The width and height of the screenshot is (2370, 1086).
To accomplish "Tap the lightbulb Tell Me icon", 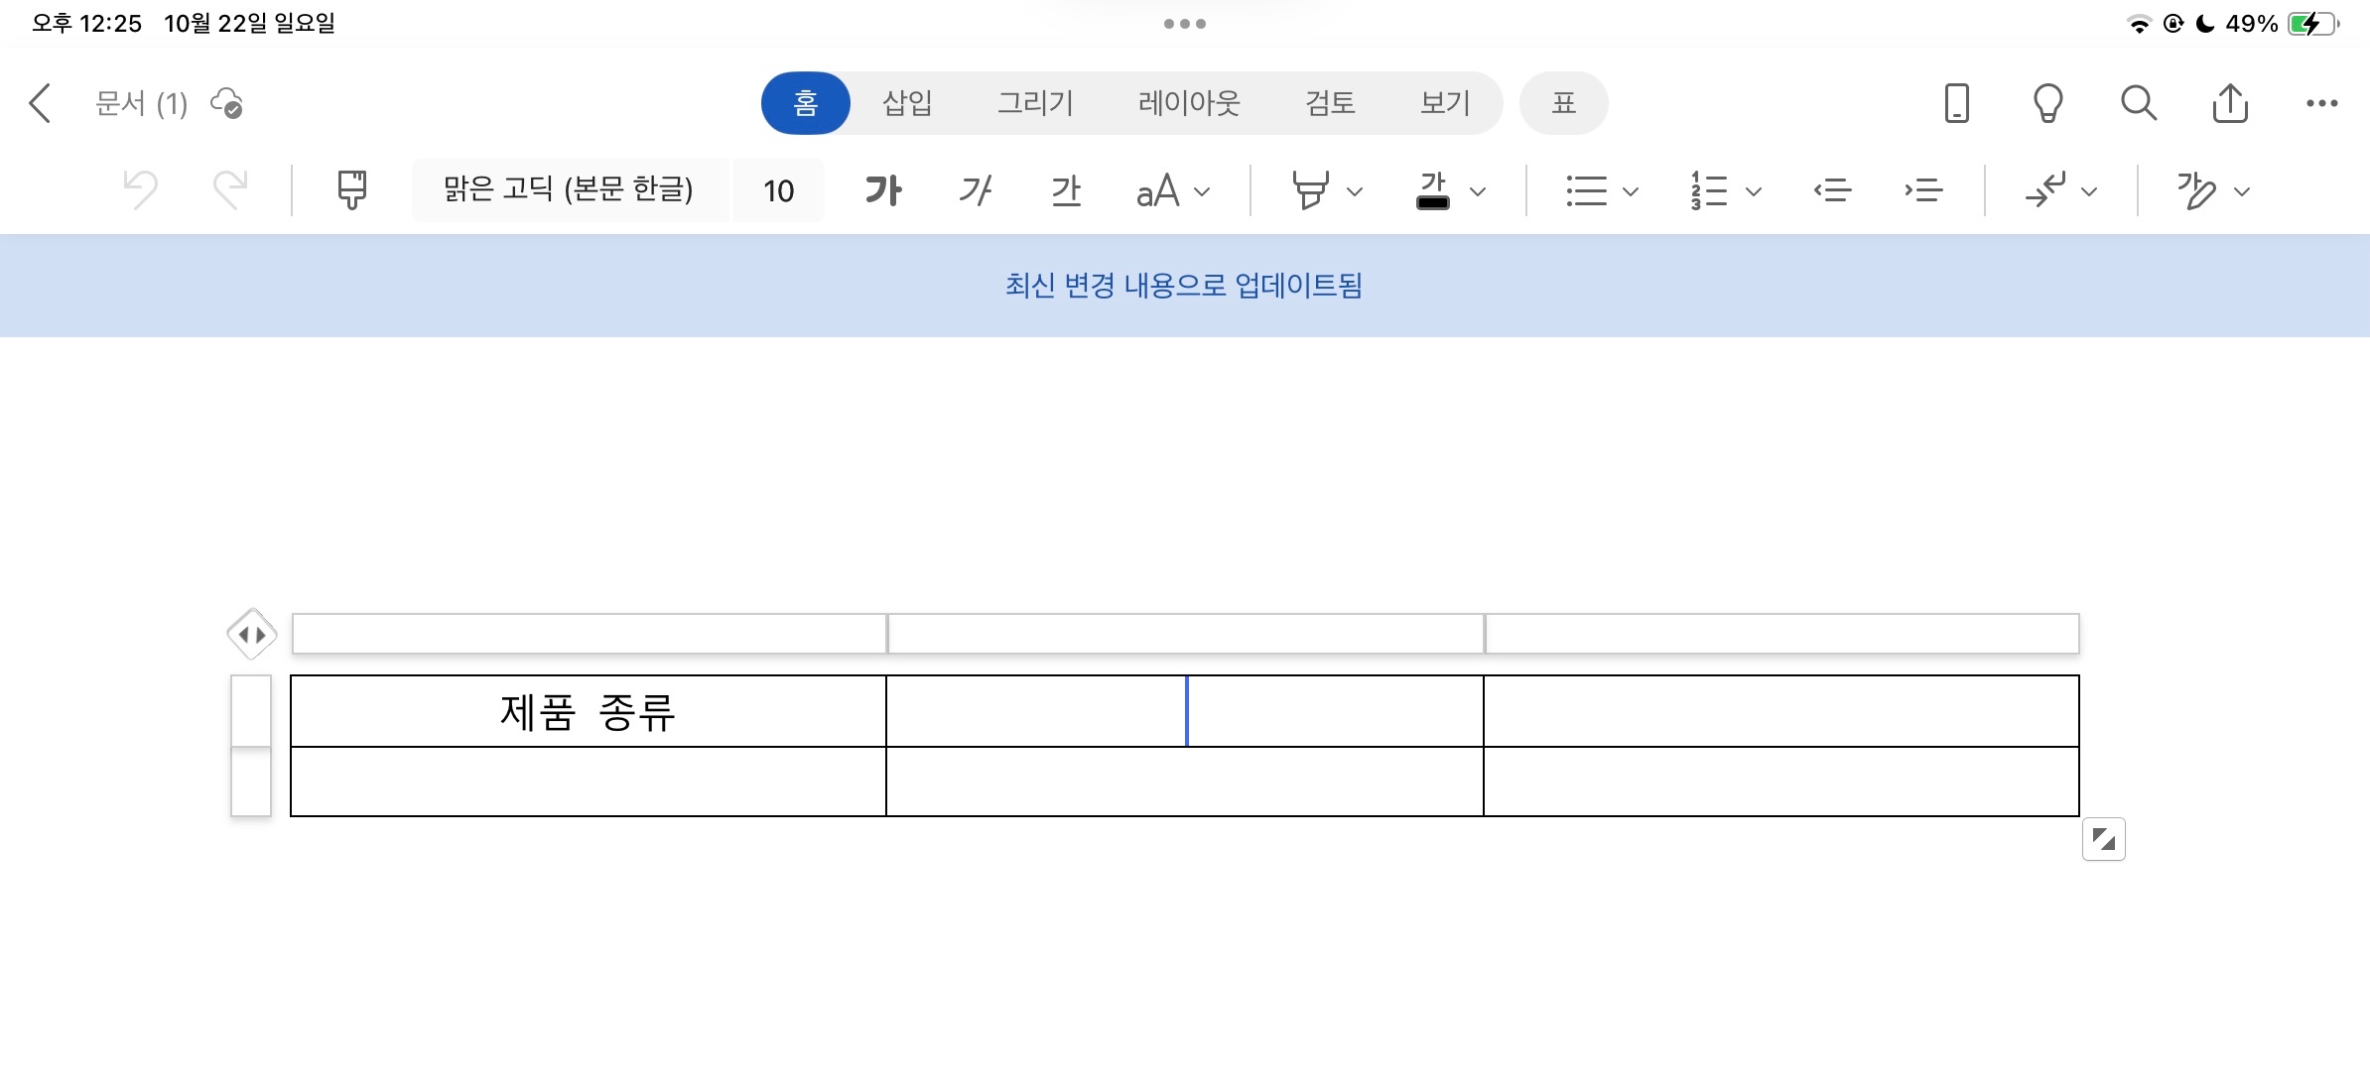I will tap(2047, 103).
